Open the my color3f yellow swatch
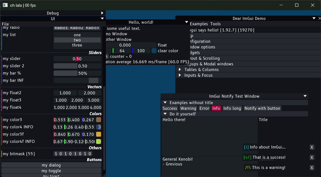 tap(99, 134)
